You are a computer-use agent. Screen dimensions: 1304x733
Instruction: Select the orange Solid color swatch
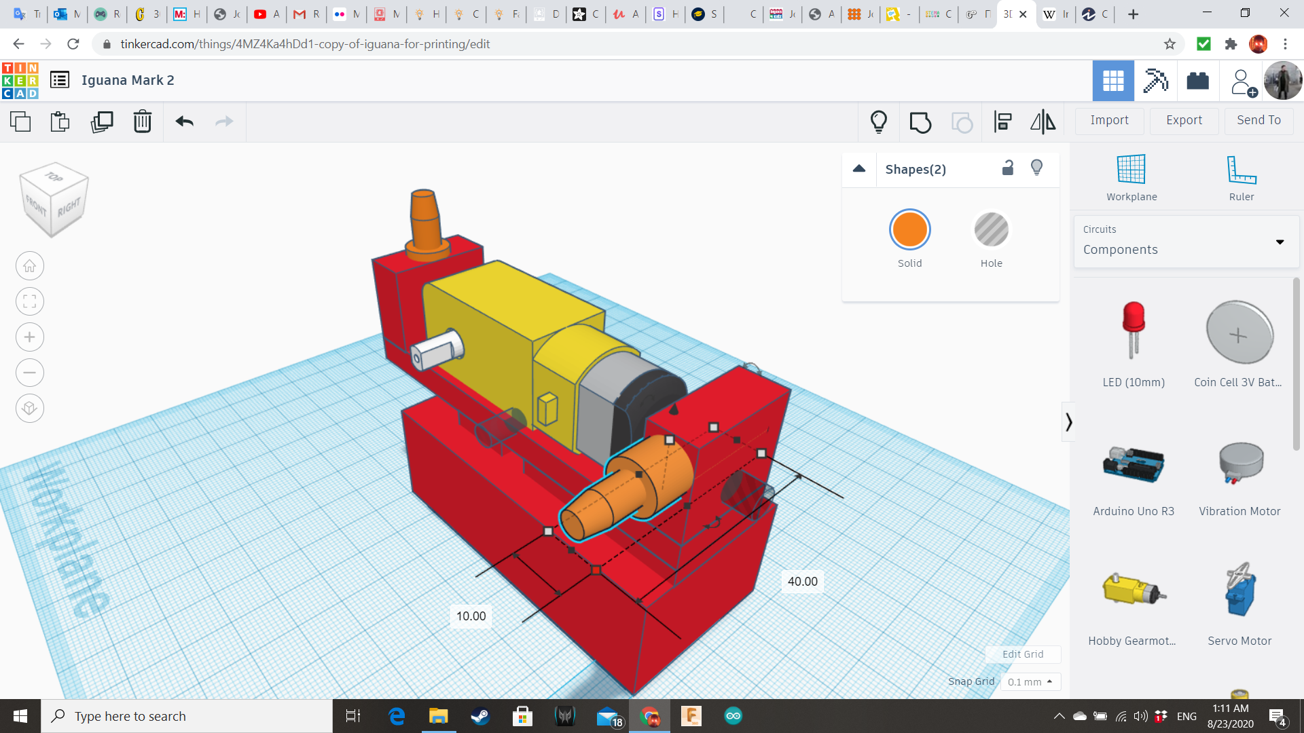909,230
